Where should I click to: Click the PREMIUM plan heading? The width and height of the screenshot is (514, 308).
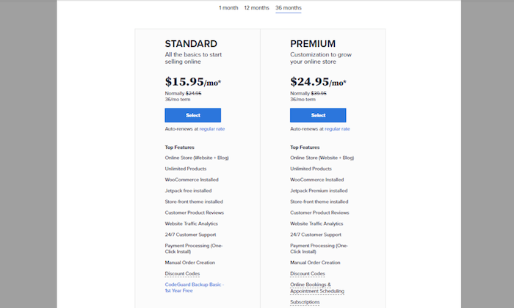[x=313, y=44]
